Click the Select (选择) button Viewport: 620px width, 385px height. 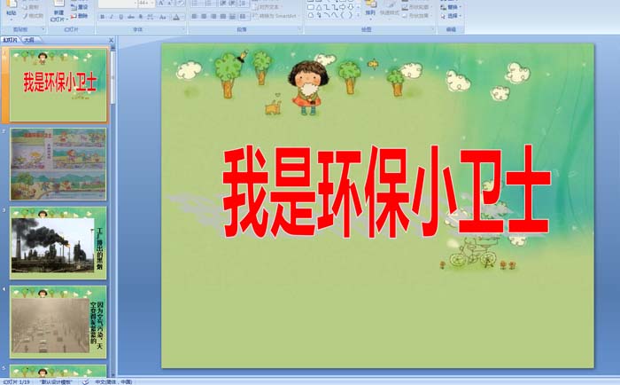click(x=451, y=16)
